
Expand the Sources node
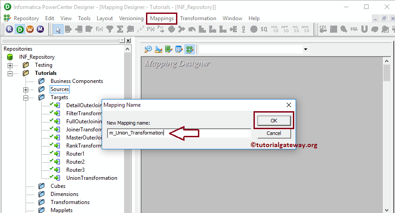point(26,90)
